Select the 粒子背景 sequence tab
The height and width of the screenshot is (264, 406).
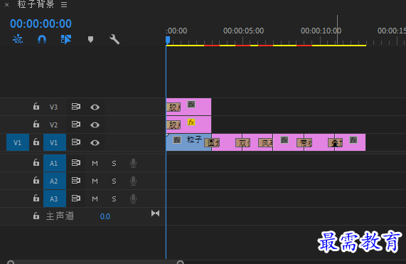(36, 4)
